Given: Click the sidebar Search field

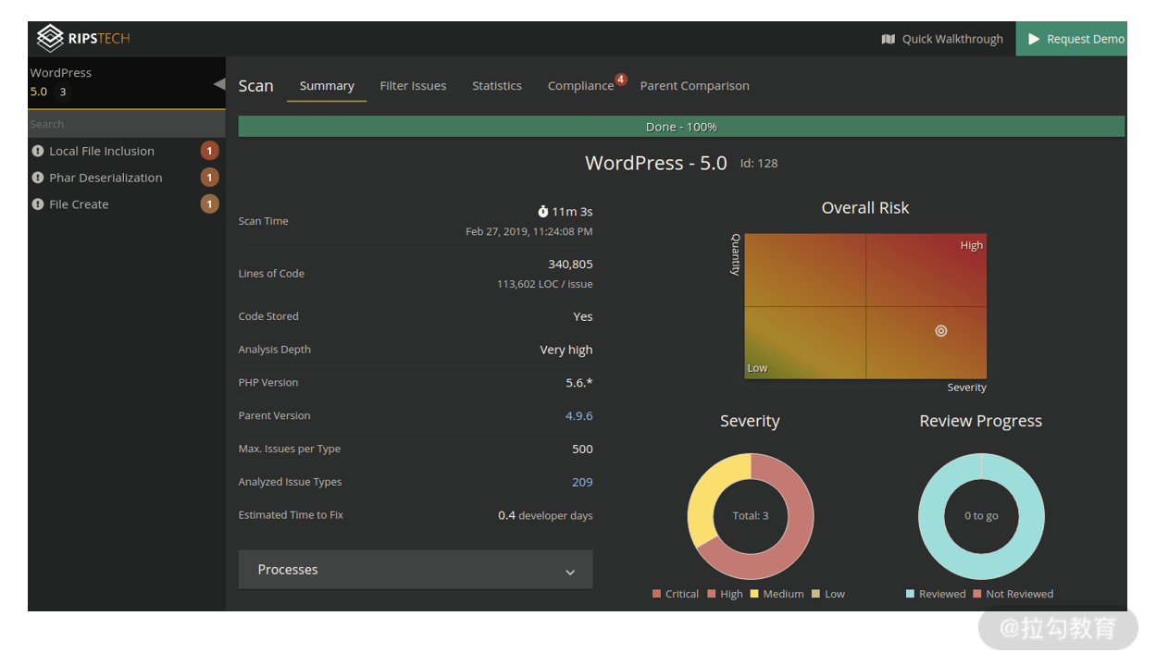Looking at the screenshot, I should (x=126, y=124).
